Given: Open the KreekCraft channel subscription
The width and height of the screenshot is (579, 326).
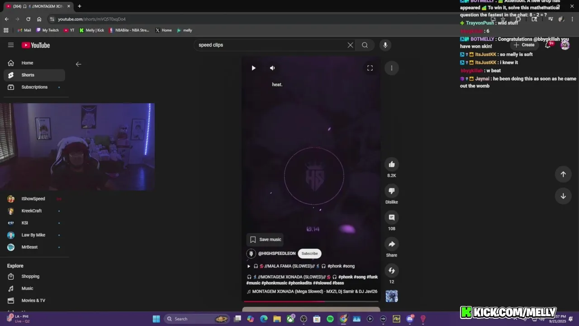Looking at the screenshot, I should 34,211.
